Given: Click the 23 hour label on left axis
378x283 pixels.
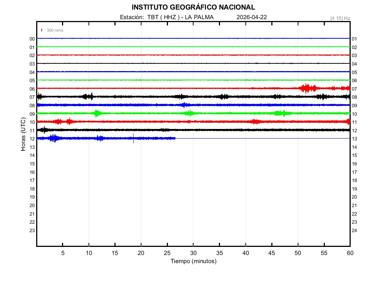Looking at the screenshot, I should 32,230.
